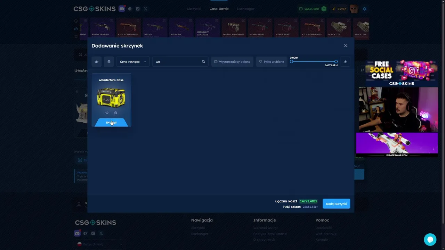Switch to the Case Battle tab
The width and height of the screenshot is (445, 250).
point(219,9)
